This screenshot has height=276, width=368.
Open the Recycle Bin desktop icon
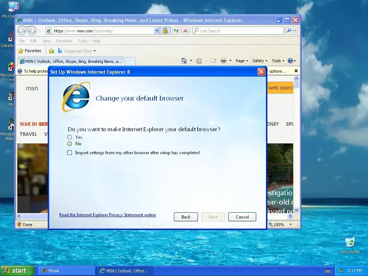(x=350, y=245)
